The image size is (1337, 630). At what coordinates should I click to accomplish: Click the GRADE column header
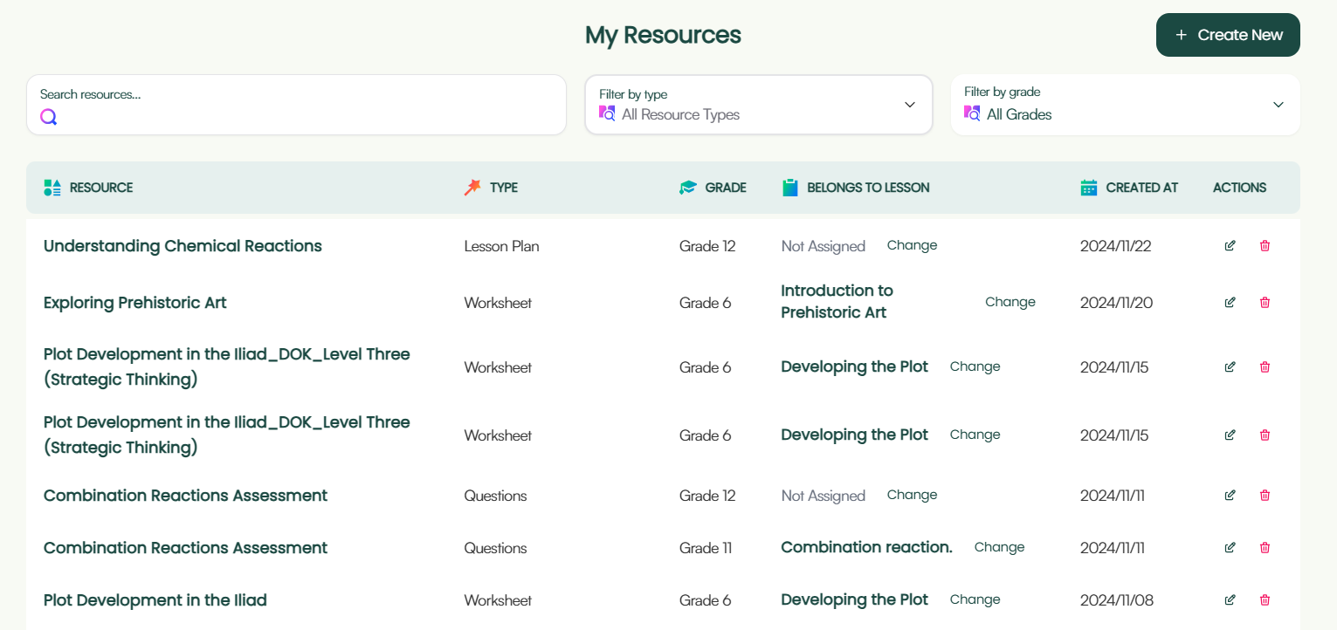[726, 188]
